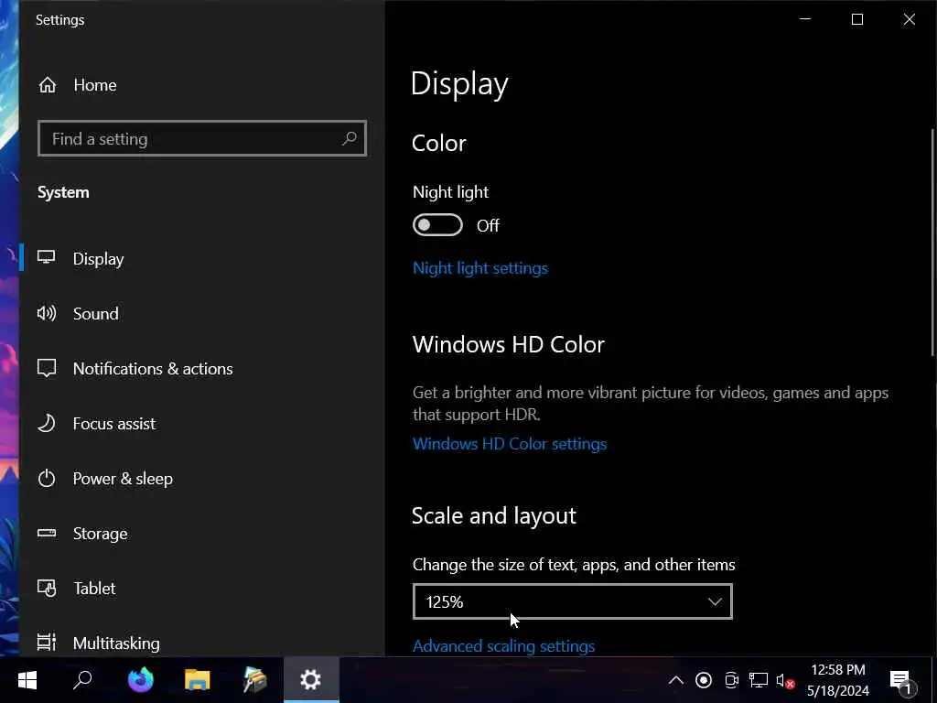Click the Find a setting search box
The height and width of the screenshot is (703, 937).
202,139
